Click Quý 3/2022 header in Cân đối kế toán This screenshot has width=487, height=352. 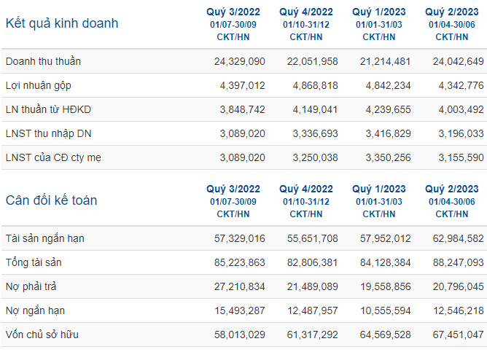[x=233, y=189]
